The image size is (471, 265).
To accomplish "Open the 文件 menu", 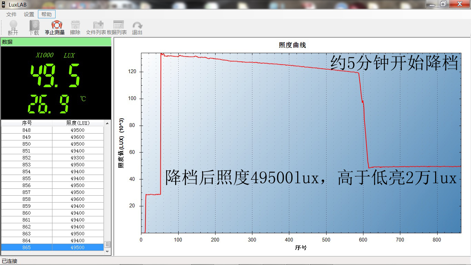I will (x=11, y=14).
